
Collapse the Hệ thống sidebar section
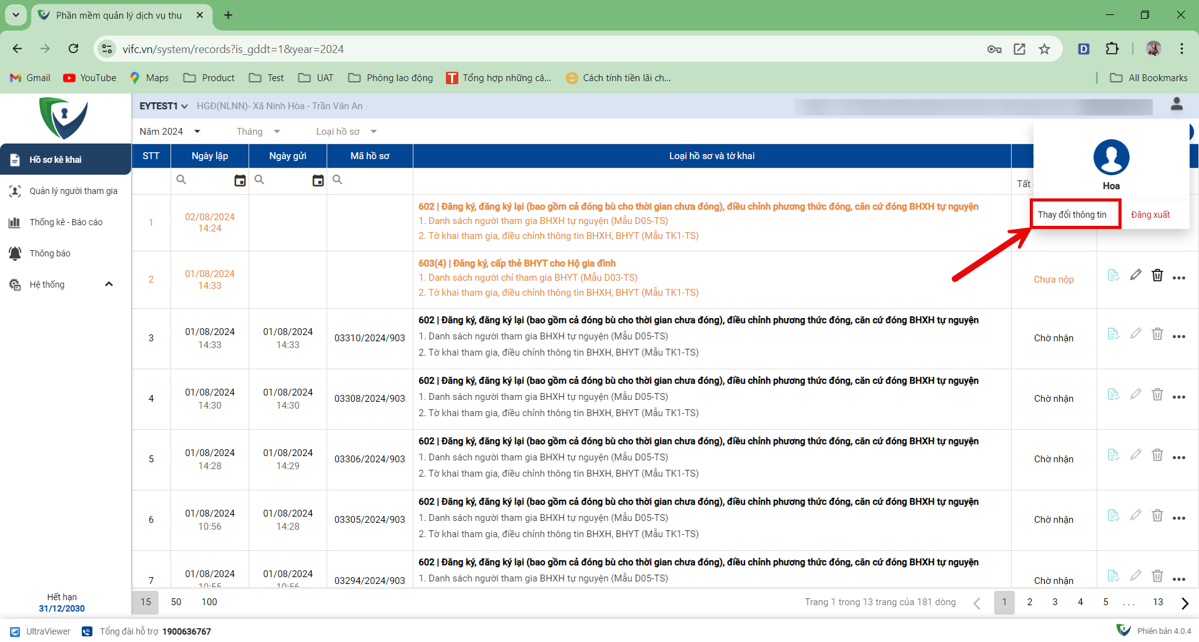[x=109, y=285]
